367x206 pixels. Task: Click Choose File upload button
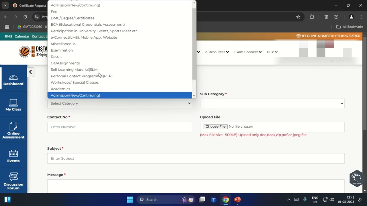[215, 126]
